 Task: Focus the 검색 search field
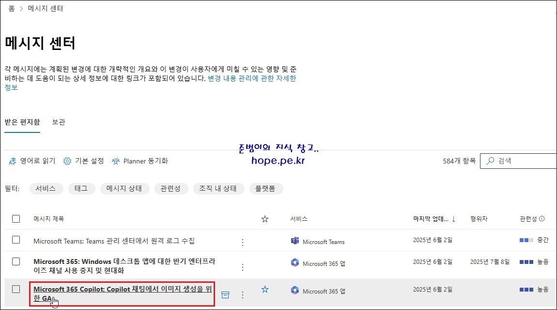click(x=519, y=161)
